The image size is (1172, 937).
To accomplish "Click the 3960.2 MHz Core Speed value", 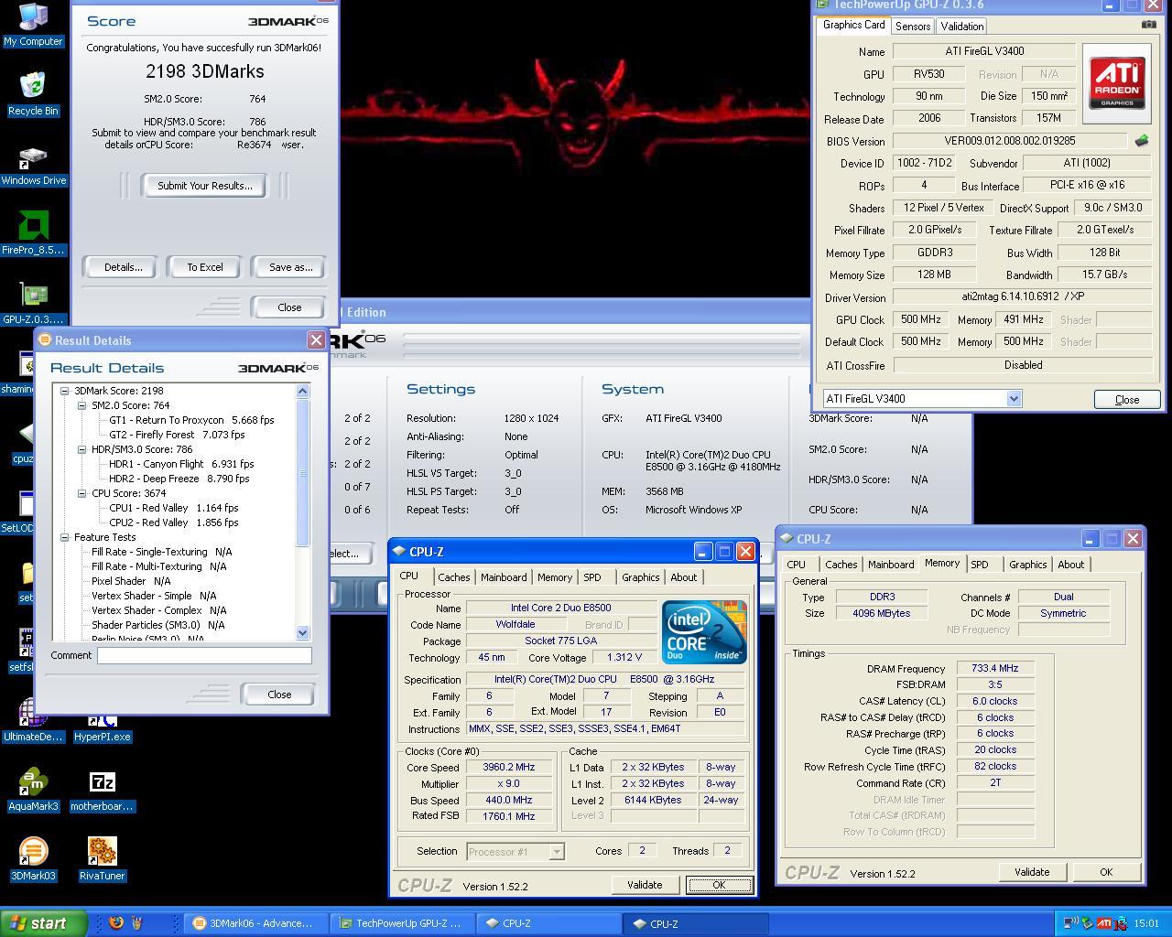I will pos(508,768).
